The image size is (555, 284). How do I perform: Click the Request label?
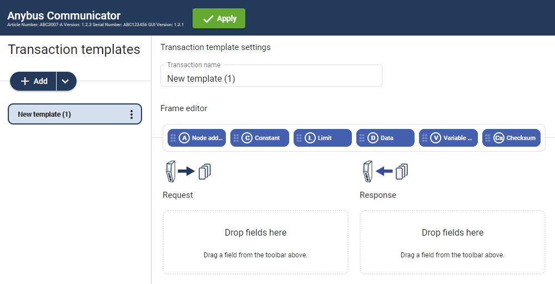178,195
